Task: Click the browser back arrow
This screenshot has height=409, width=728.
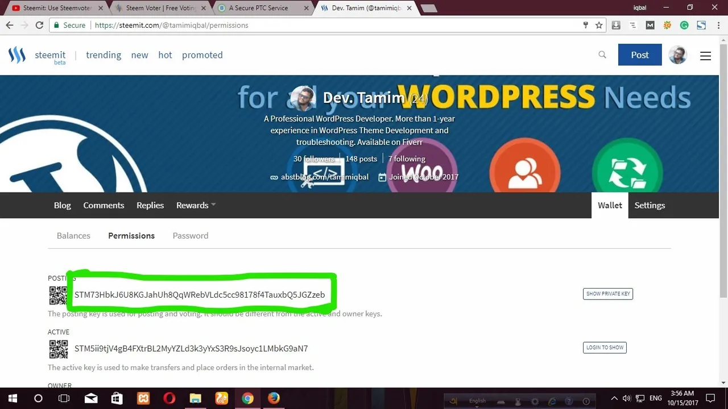Action: (10, 25)
